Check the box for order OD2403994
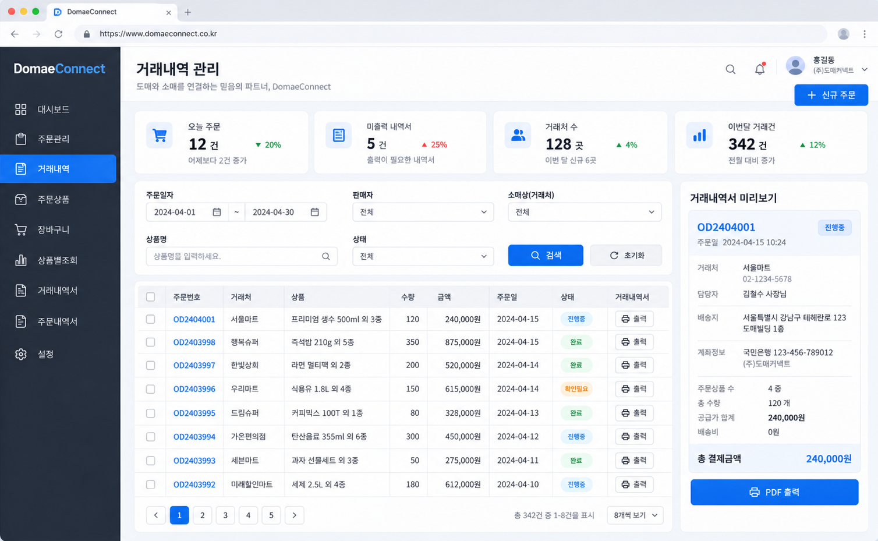This screenshot has height=541, width=878. tap(151, 437)
